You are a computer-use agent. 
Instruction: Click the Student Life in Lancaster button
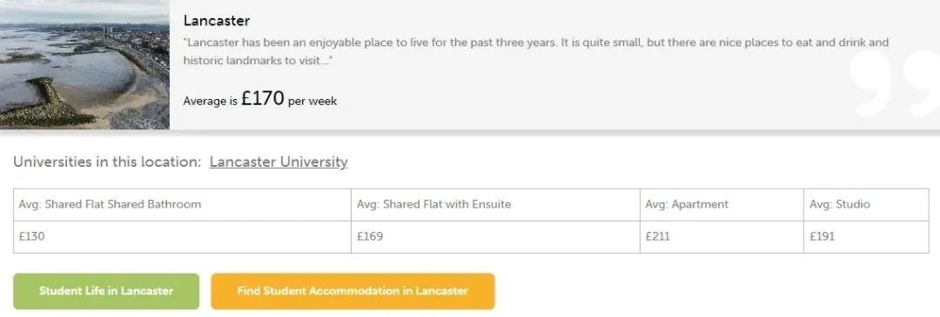coord(106,291)
